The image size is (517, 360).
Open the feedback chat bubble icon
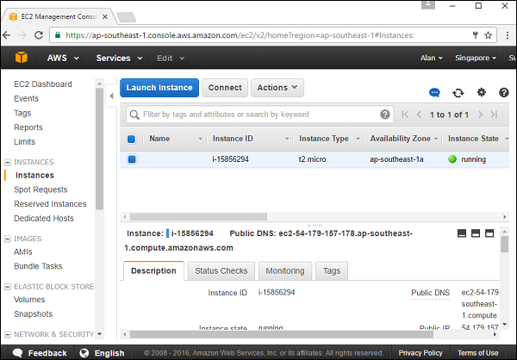[434, 93]
